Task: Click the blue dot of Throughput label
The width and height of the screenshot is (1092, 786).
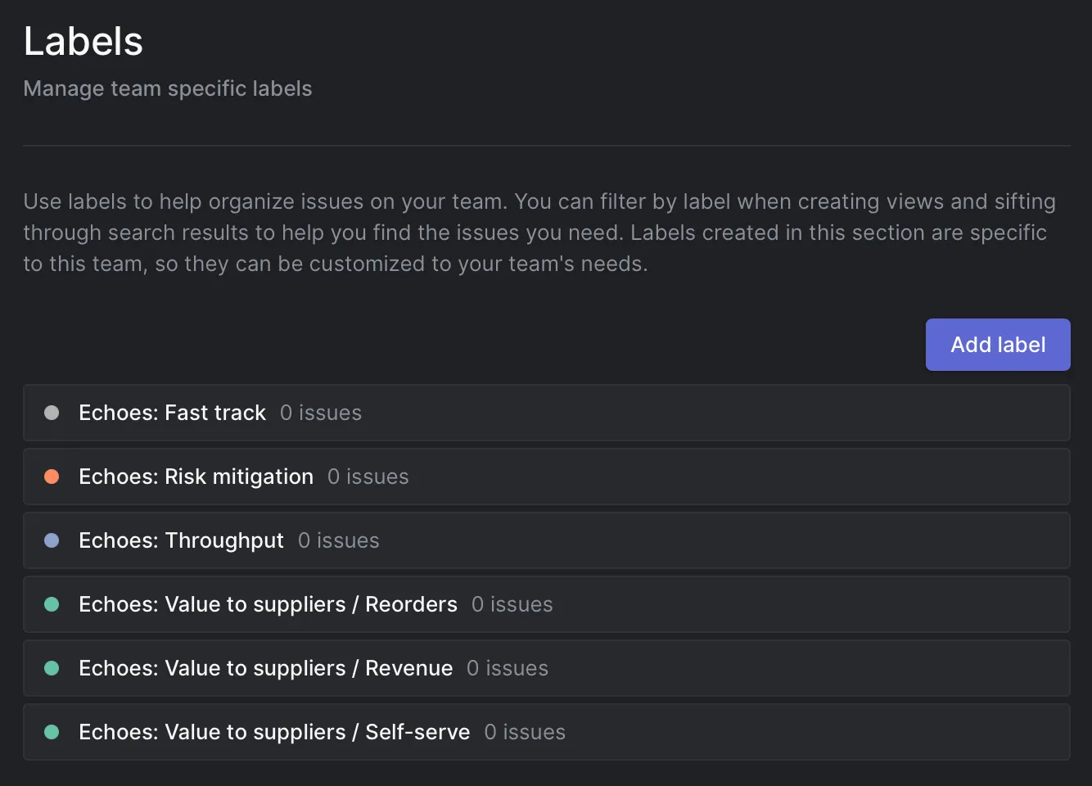Action: 52,540
